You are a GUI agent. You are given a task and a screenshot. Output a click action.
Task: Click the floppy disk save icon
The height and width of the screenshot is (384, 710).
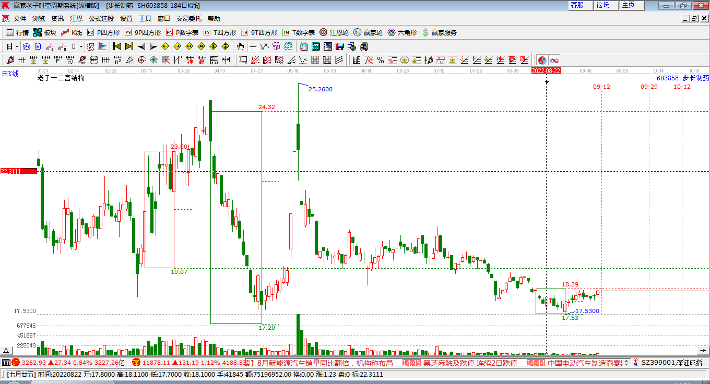[x=340, y=46]
